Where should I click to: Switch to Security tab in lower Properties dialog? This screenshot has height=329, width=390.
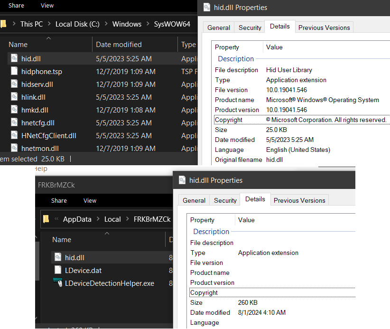(x=225, y=200)
